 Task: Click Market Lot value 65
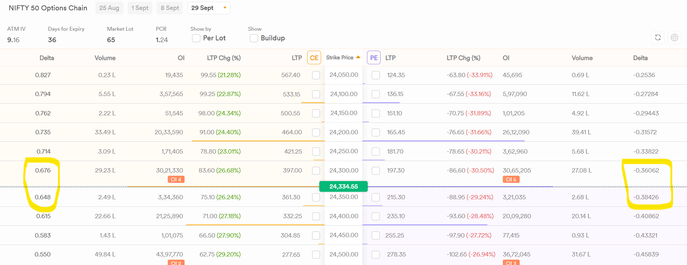tap(111, 40)
